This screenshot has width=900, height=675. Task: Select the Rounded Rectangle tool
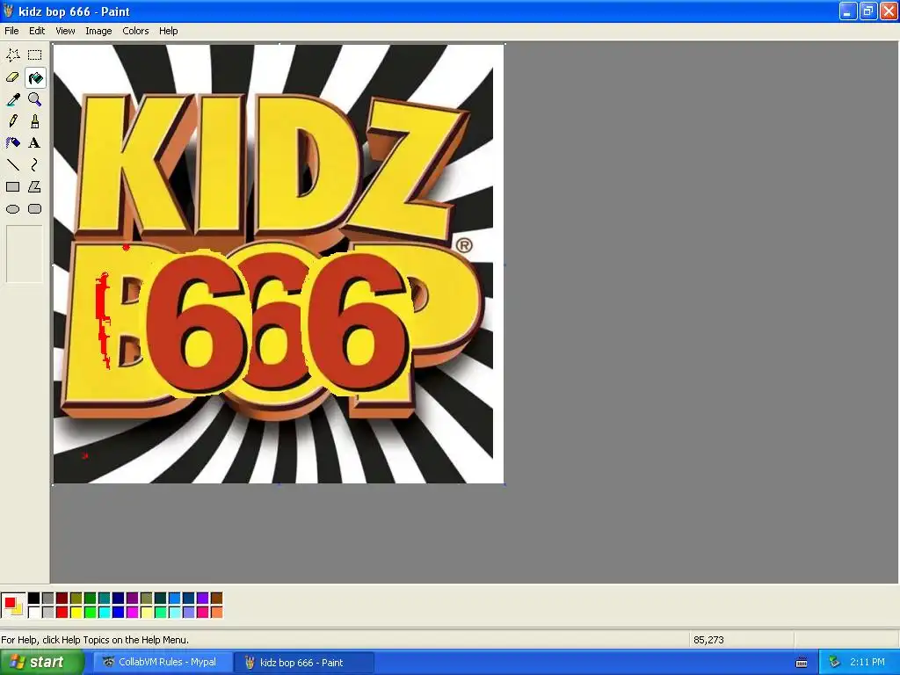[35, 209]
